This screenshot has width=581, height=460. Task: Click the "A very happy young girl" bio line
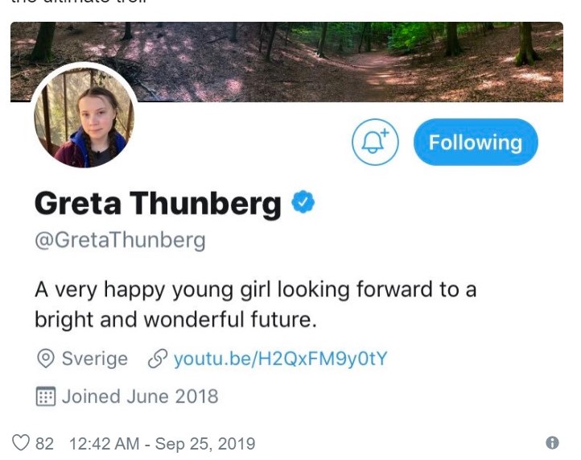pos(255,288)
